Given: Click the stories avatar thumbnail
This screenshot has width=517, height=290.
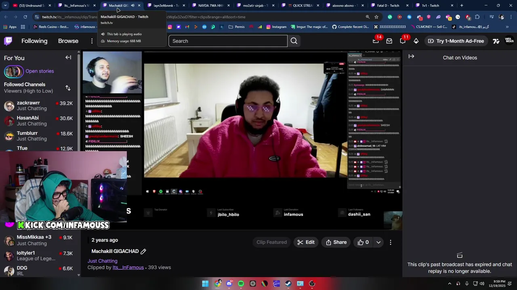Looking at the screenshot, I should click(13, 72).
